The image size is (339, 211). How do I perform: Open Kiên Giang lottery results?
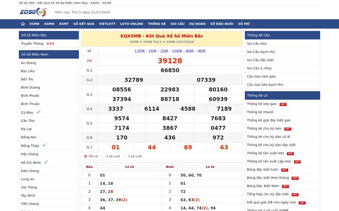[x=30, y=171]
